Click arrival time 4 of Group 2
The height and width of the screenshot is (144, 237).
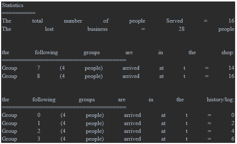pyautogui.click(x=233, y=131)
